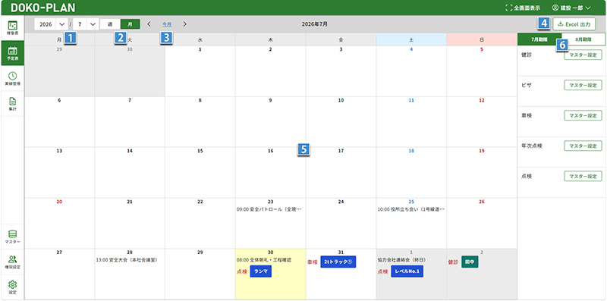The image size is (607, 301).
Task: Select the 予定表 calendar sidebar icon
Action: click(12, 53)
